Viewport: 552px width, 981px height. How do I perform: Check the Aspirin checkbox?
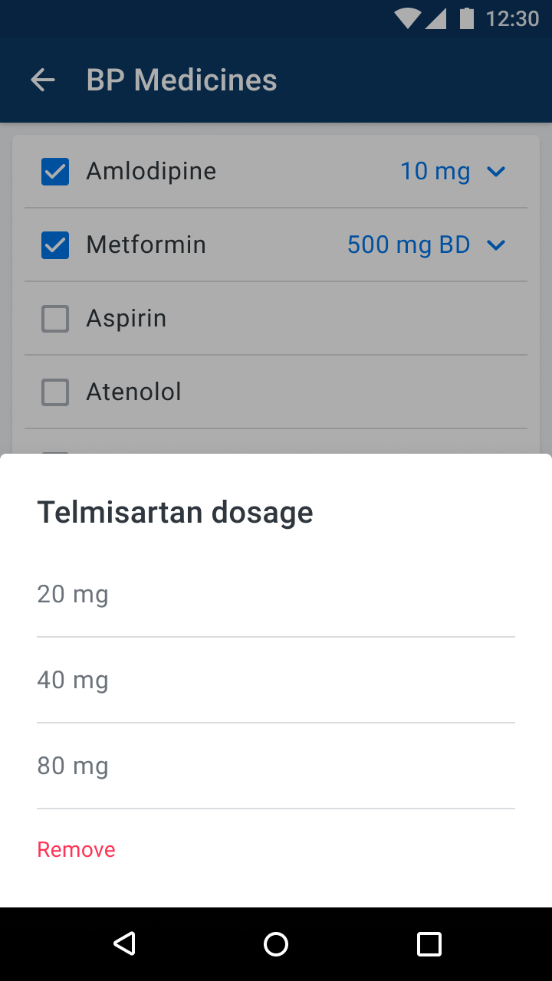click(x=55, y=319)
